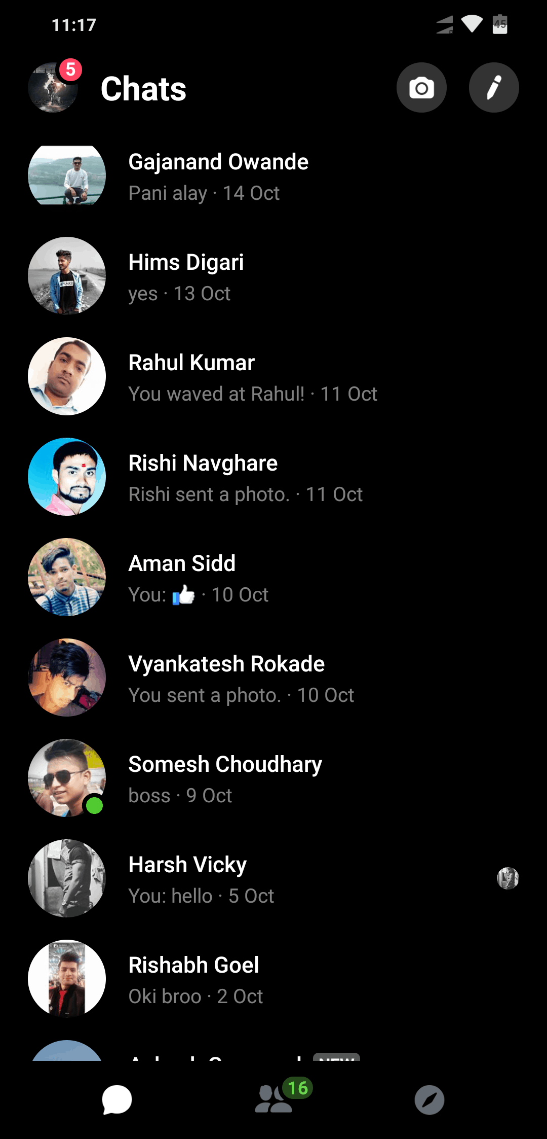Tap the Chats page title
547x1139 pixels.
143,89
